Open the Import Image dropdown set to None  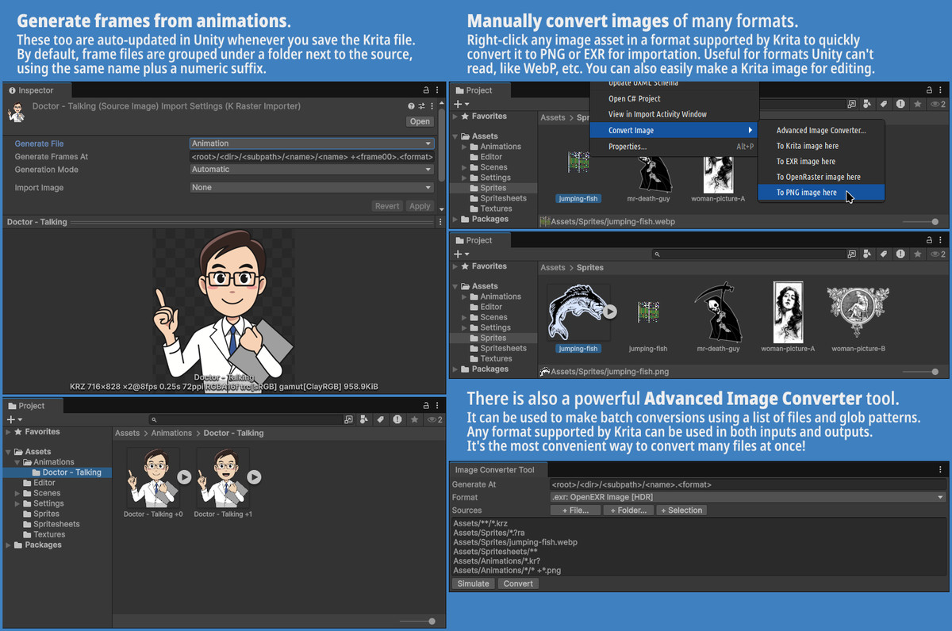(x=312, y=188)
